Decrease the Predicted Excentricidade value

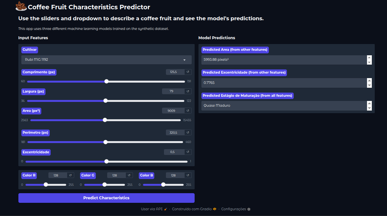369,85
